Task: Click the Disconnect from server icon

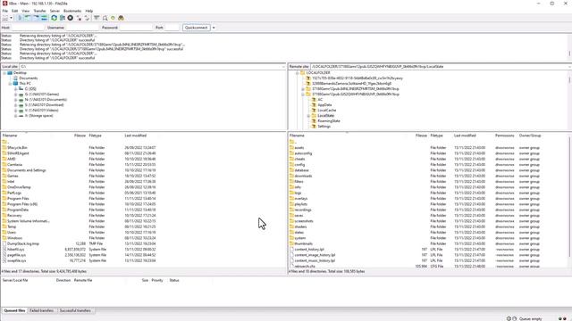Action: coord(79,18)
